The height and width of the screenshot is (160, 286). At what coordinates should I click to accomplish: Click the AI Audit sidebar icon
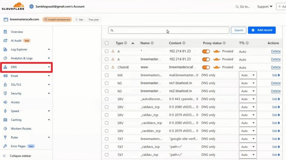(5, 40)
